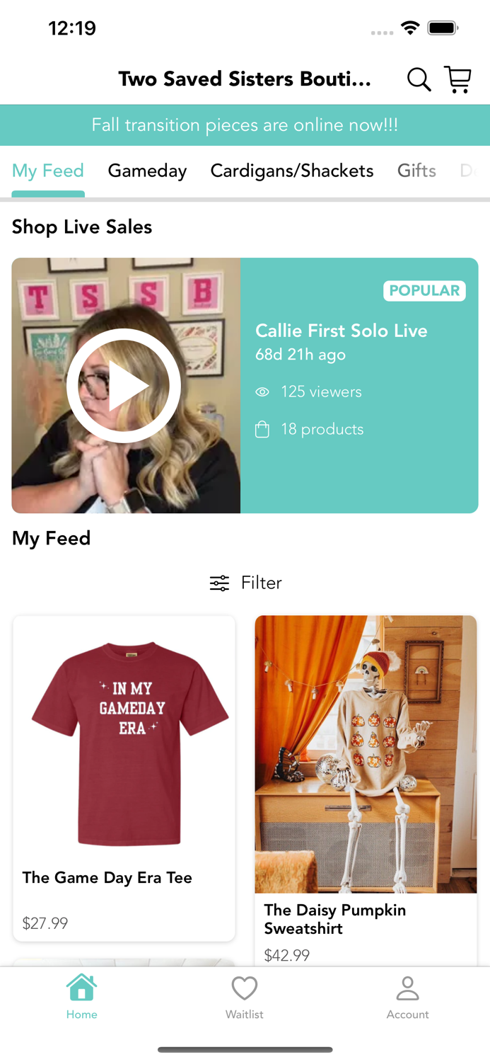Switch to the Gameday tab

(x=147, y=171)
